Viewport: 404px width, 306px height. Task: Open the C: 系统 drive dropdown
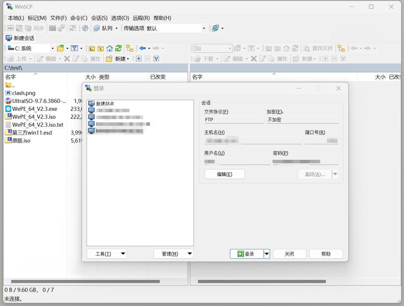click(x=52, y=48)
